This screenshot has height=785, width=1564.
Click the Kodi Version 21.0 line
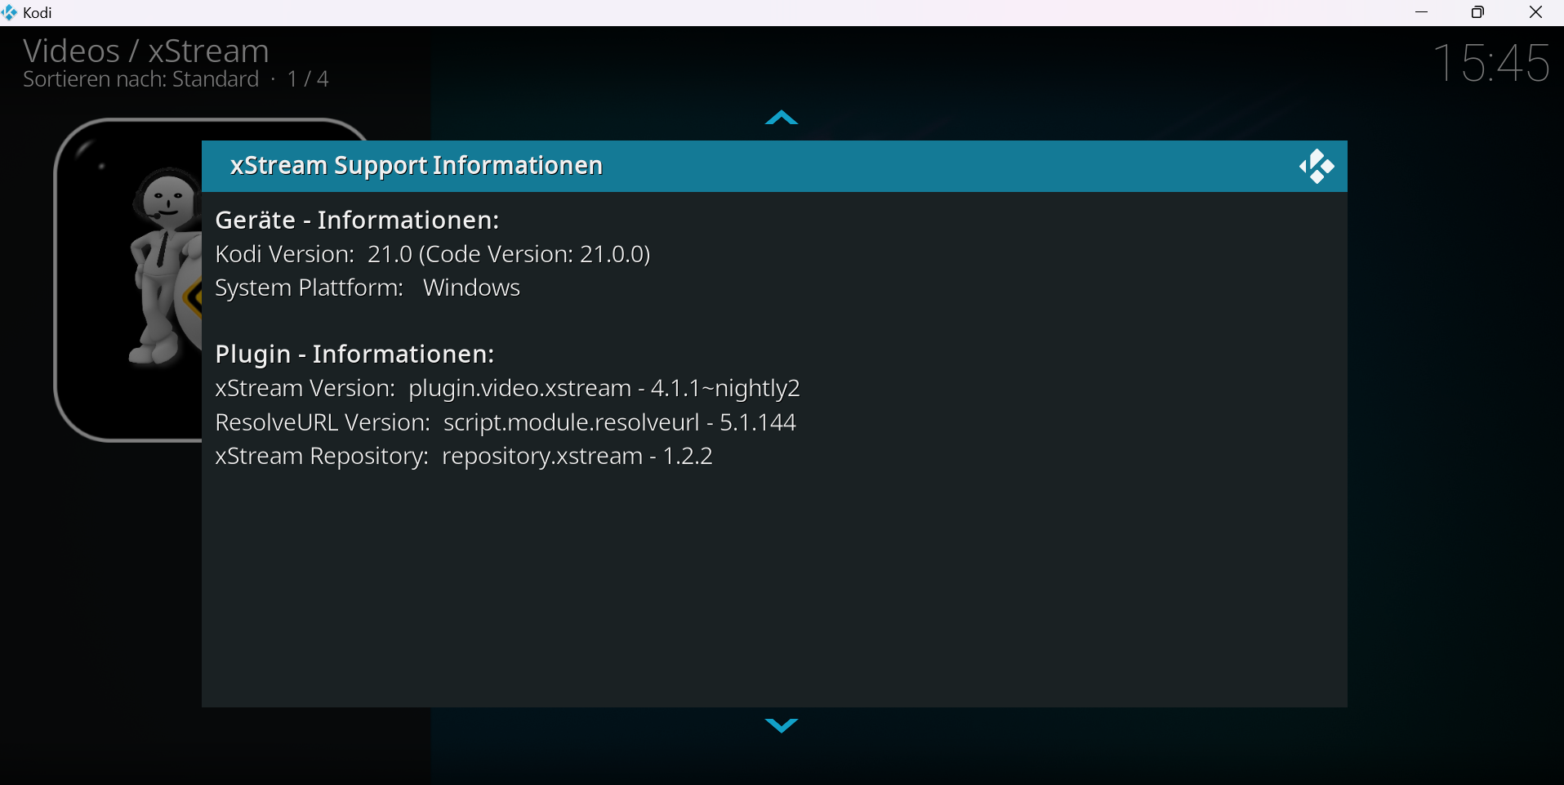[432, 255]
